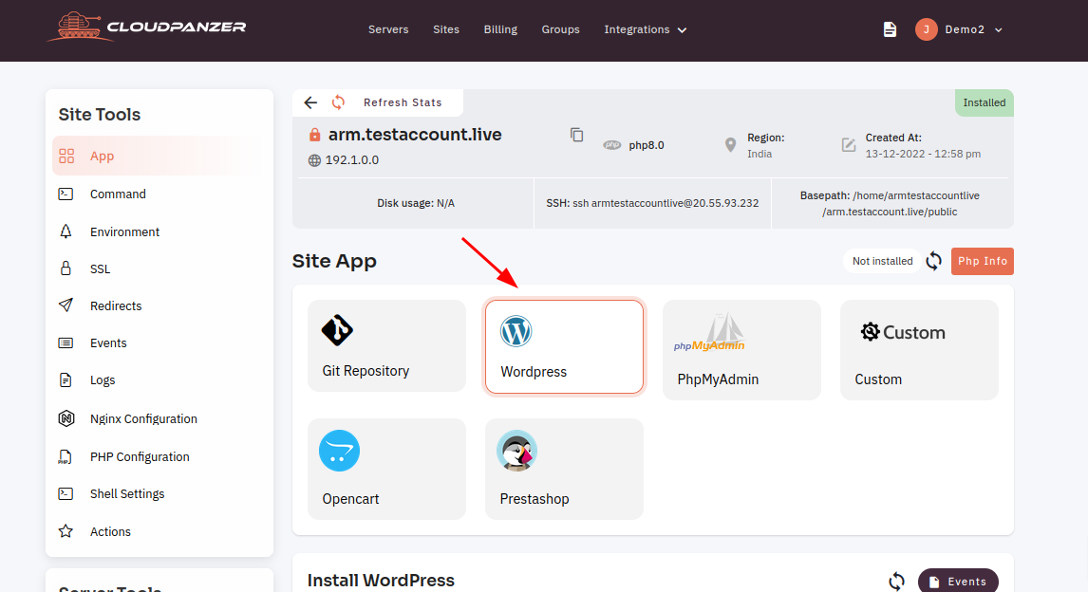The image size is (1088, 592).
Task: Click the phpMyAdmin sailboat logo
Action: click(709, 333)
